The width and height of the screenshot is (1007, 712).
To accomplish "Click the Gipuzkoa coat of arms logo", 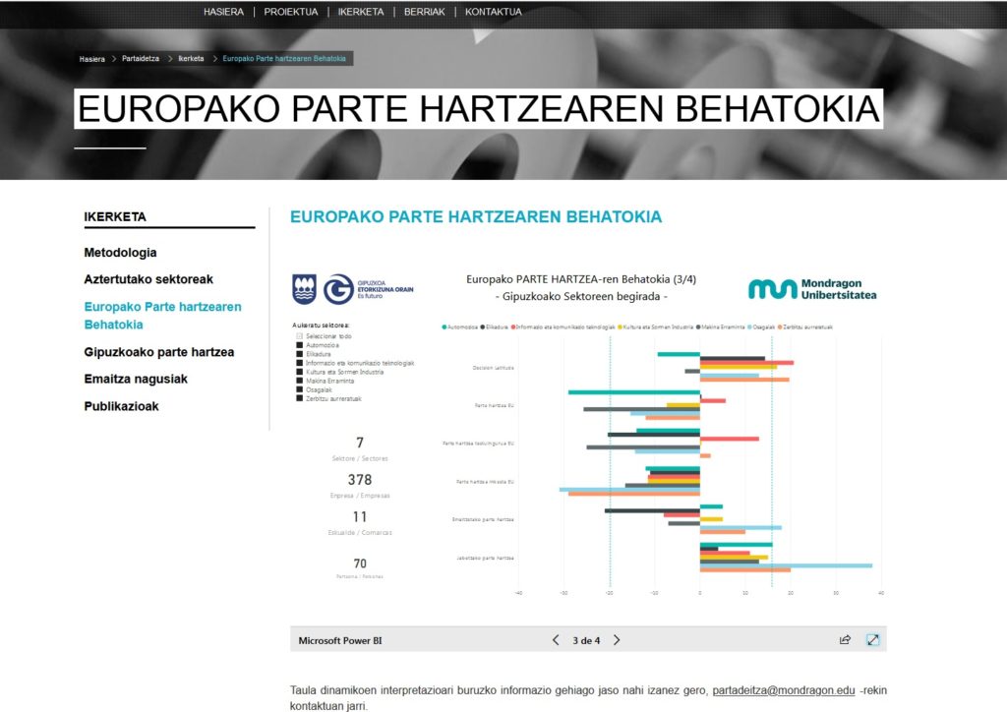I will (305, 289).
